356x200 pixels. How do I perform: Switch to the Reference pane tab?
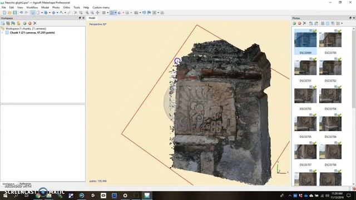[x=25, y=184]
